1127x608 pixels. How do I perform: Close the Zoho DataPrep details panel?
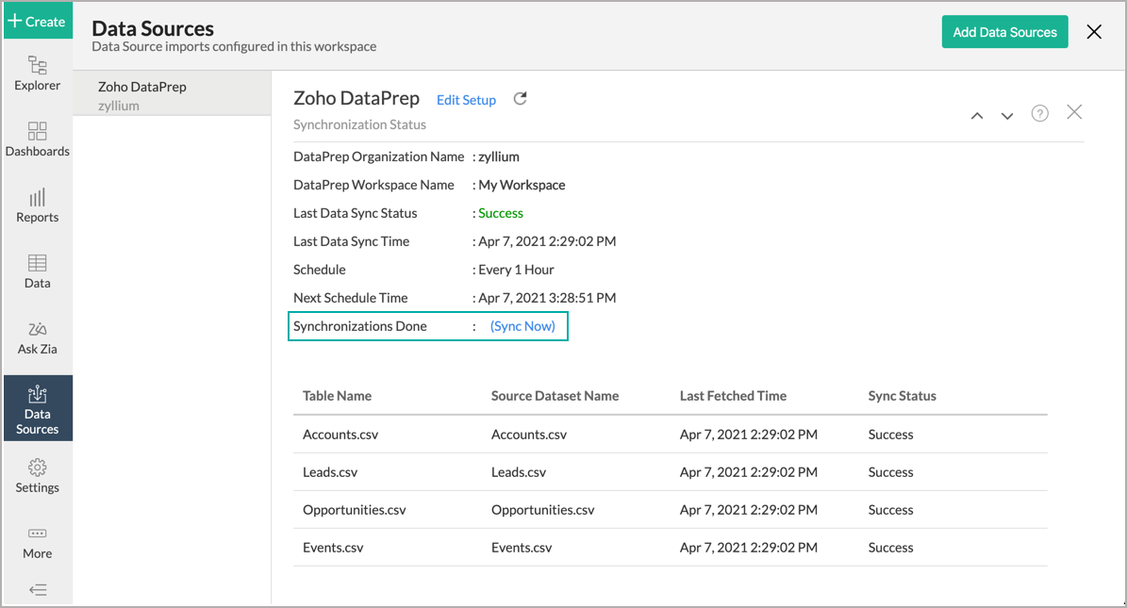click(x=1074, y=112)
